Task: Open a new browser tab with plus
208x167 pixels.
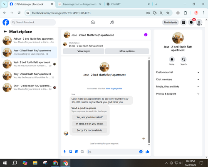Action: [x=156, y=4]
